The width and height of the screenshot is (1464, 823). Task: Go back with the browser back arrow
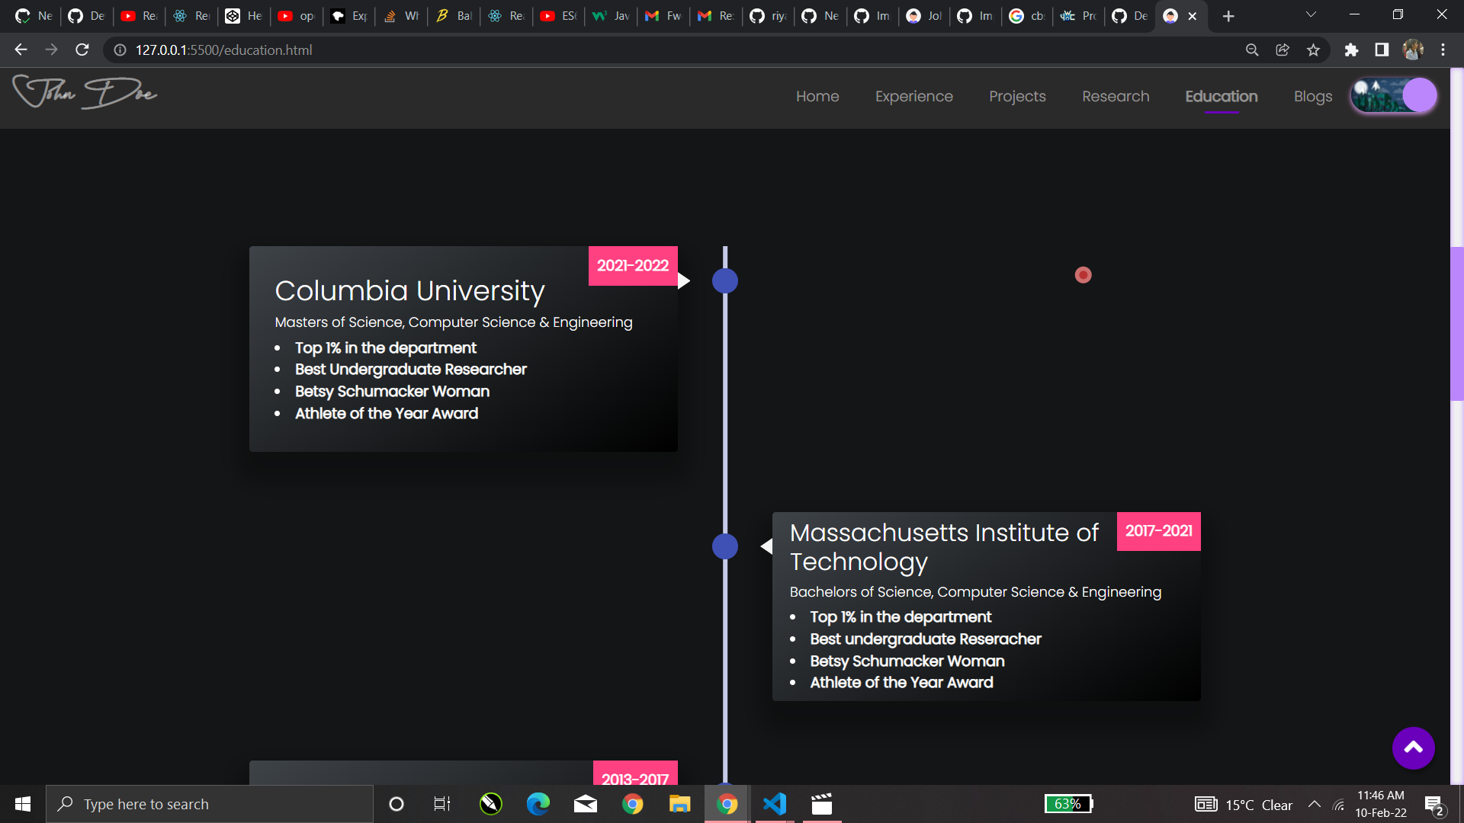21,50
